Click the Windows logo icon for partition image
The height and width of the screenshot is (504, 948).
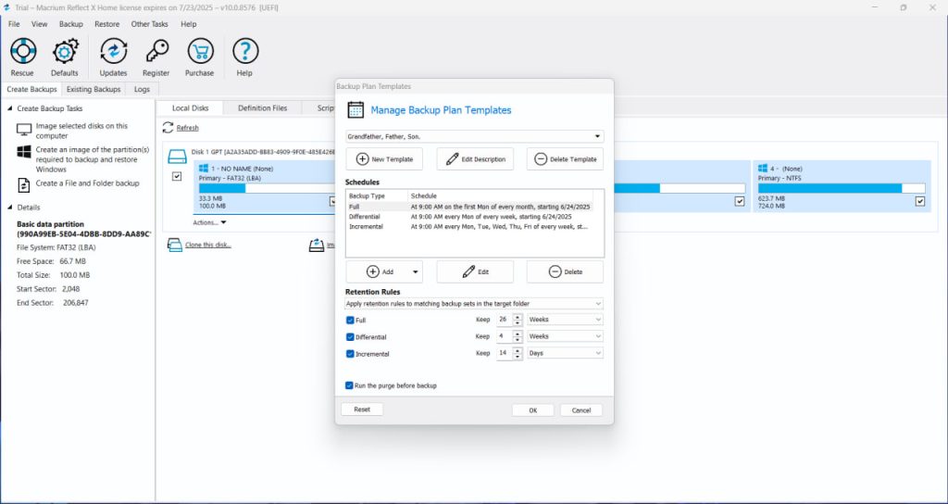tap(24, 152)
